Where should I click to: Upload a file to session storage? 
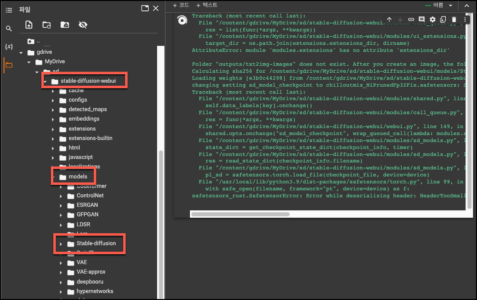click(x=29, y=25)
